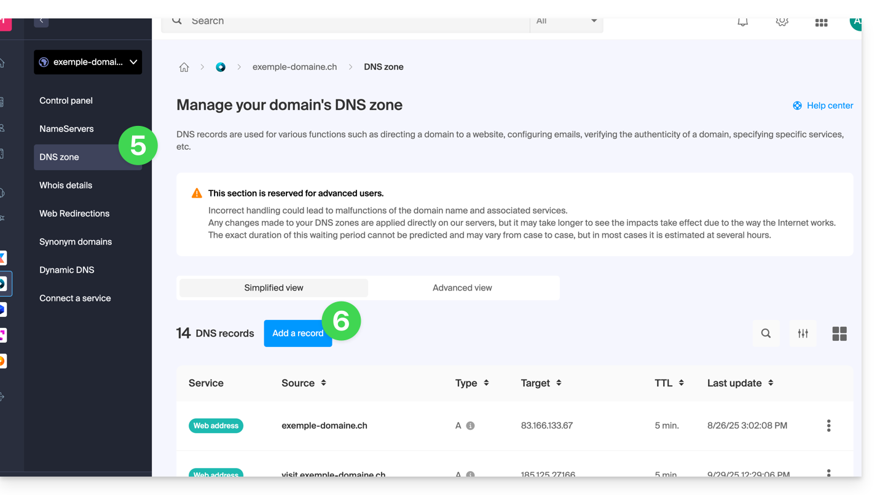The height and width of the screenshot is (495, 880).
Task: Open the DNS records filter sliders icon
Action: (803, 333)
